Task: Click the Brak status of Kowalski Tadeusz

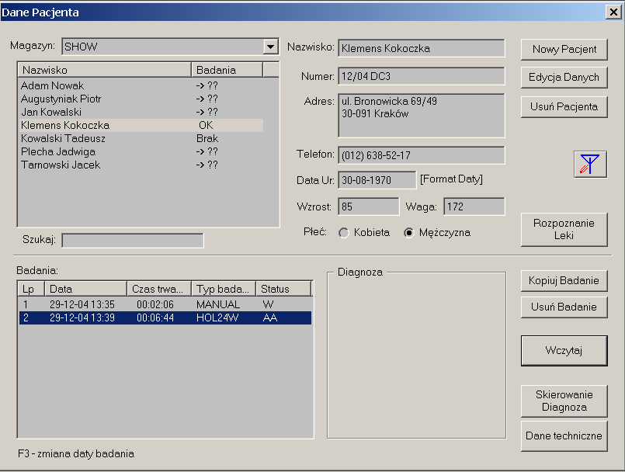Action: [x=207, y=138]
